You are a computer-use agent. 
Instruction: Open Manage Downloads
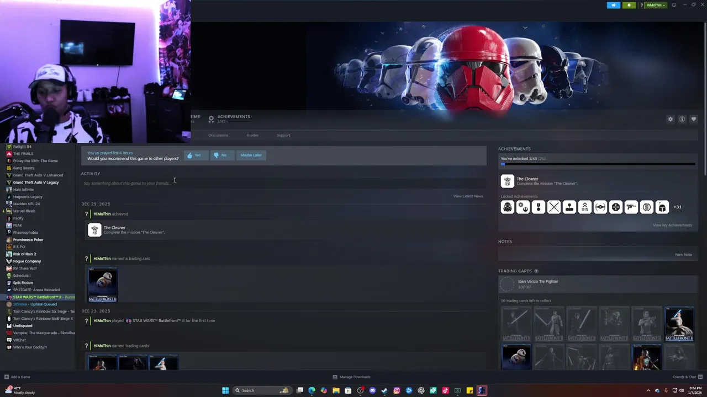(x=352, y=377)
